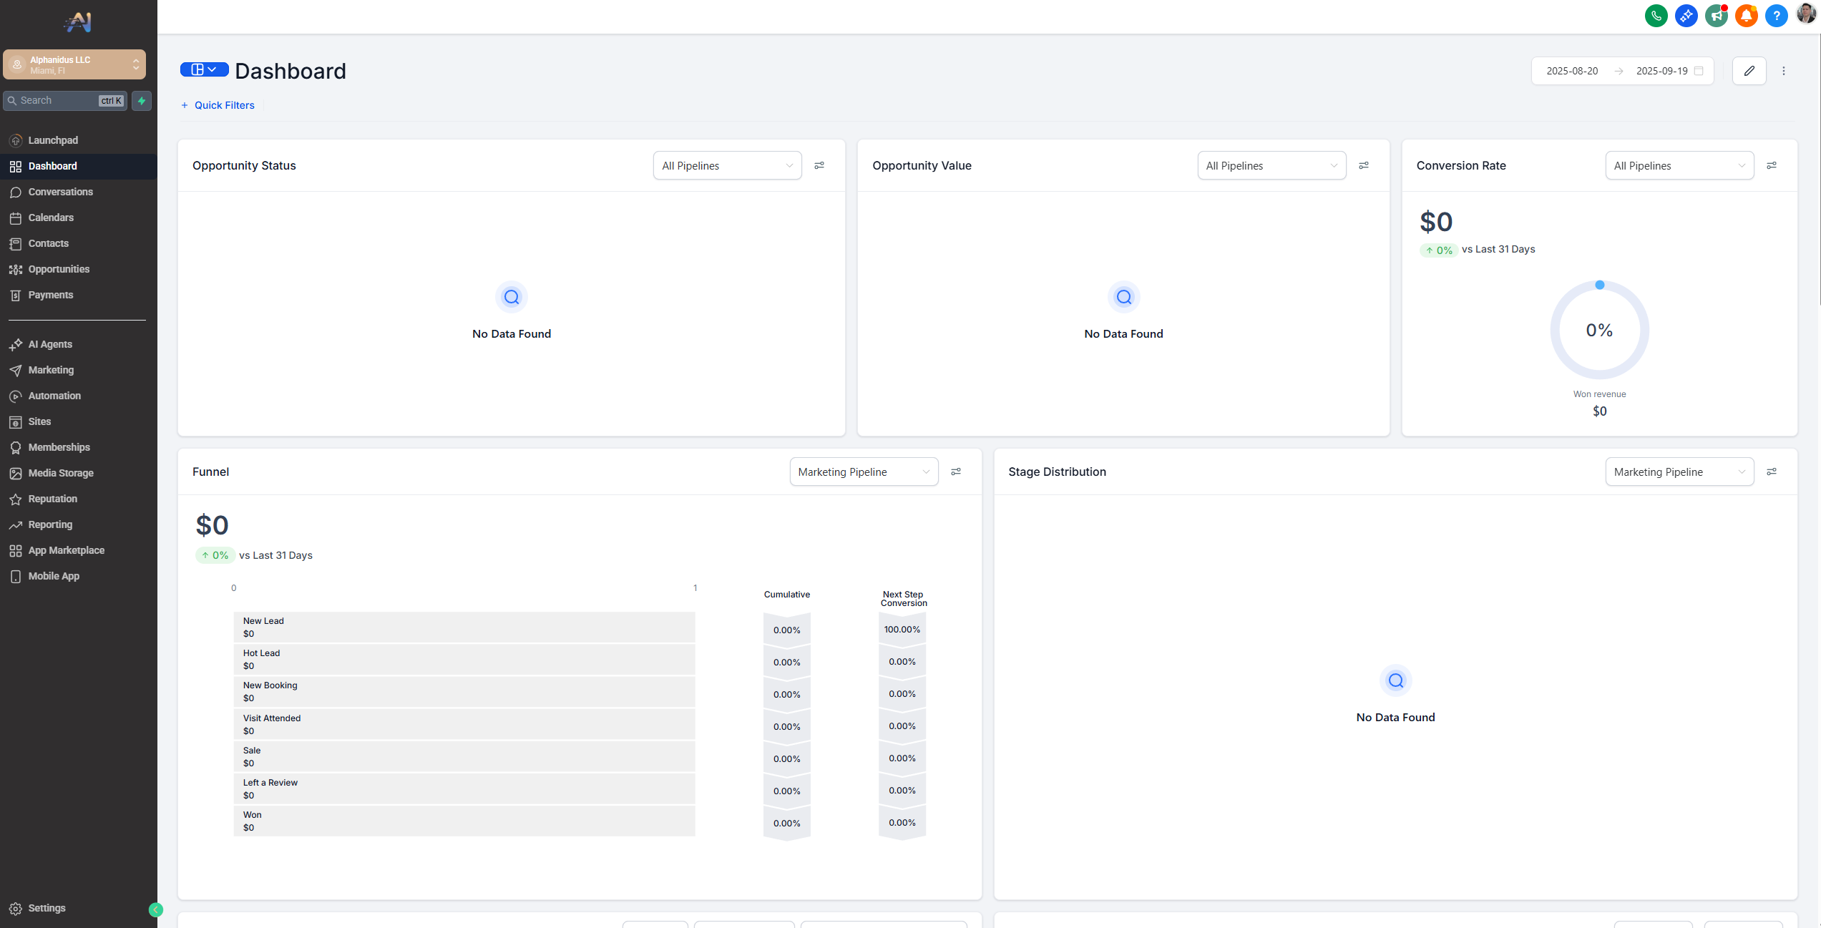Go to Automation in sidebar
This screenshot has height=928, width=1821.
tap(54, 396)
